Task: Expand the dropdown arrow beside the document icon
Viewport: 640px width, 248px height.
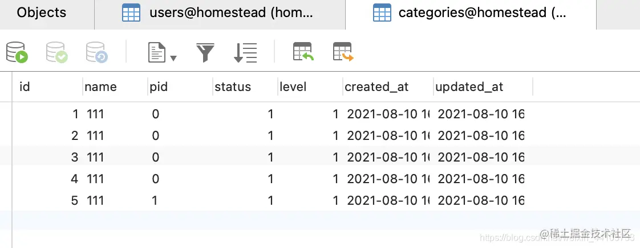Action: click(x=173, y=58)
